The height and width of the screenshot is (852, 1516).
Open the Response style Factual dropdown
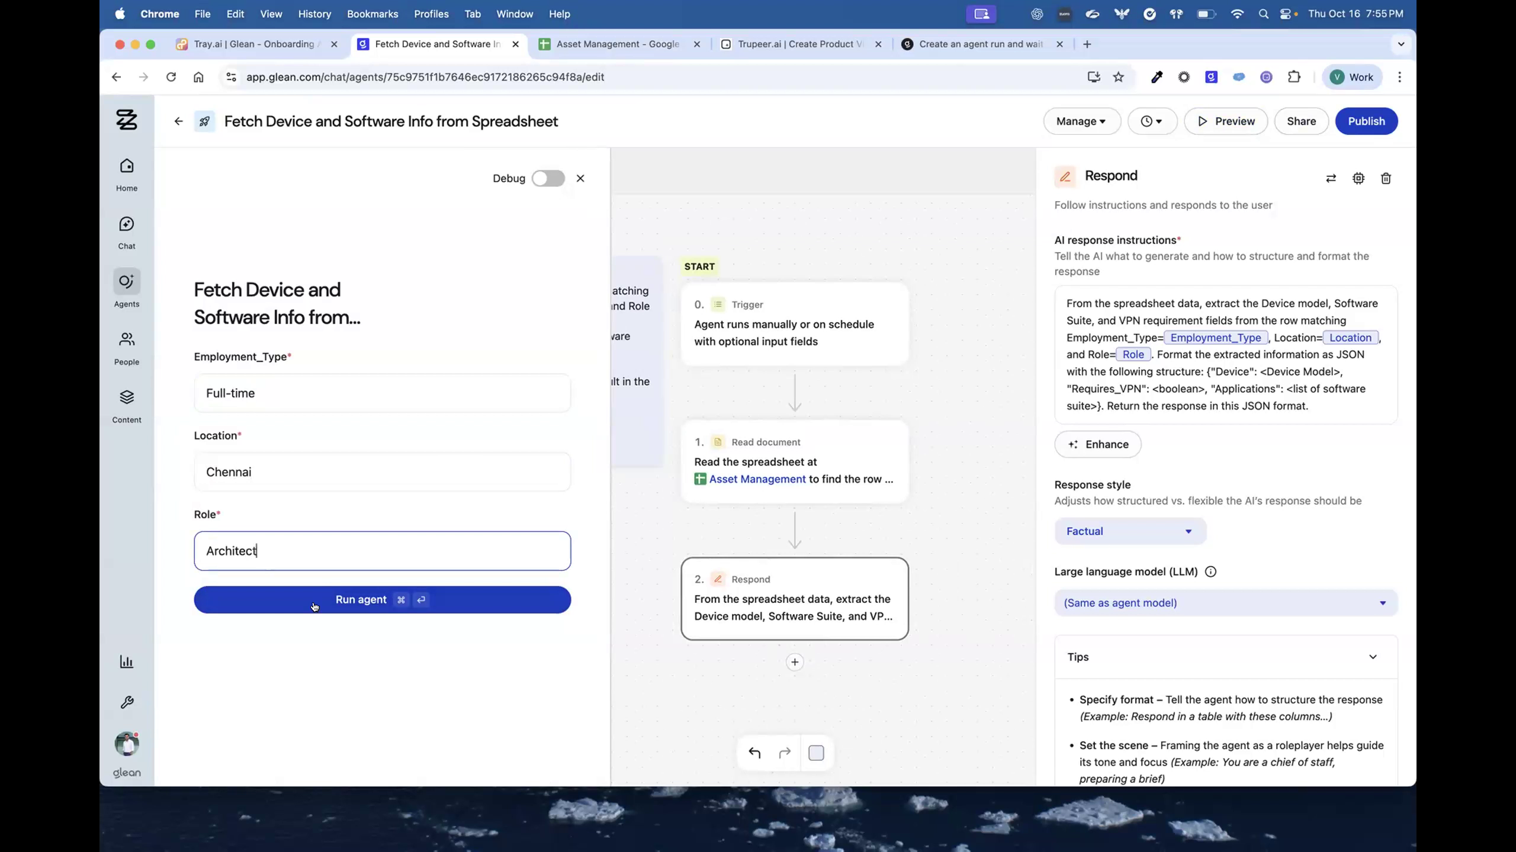point(1128,531)
